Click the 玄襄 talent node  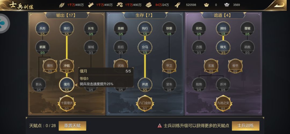click(211, 66)
